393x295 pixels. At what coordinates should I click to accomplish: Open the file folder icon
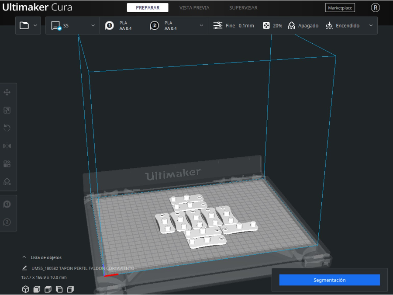point(24,26)
